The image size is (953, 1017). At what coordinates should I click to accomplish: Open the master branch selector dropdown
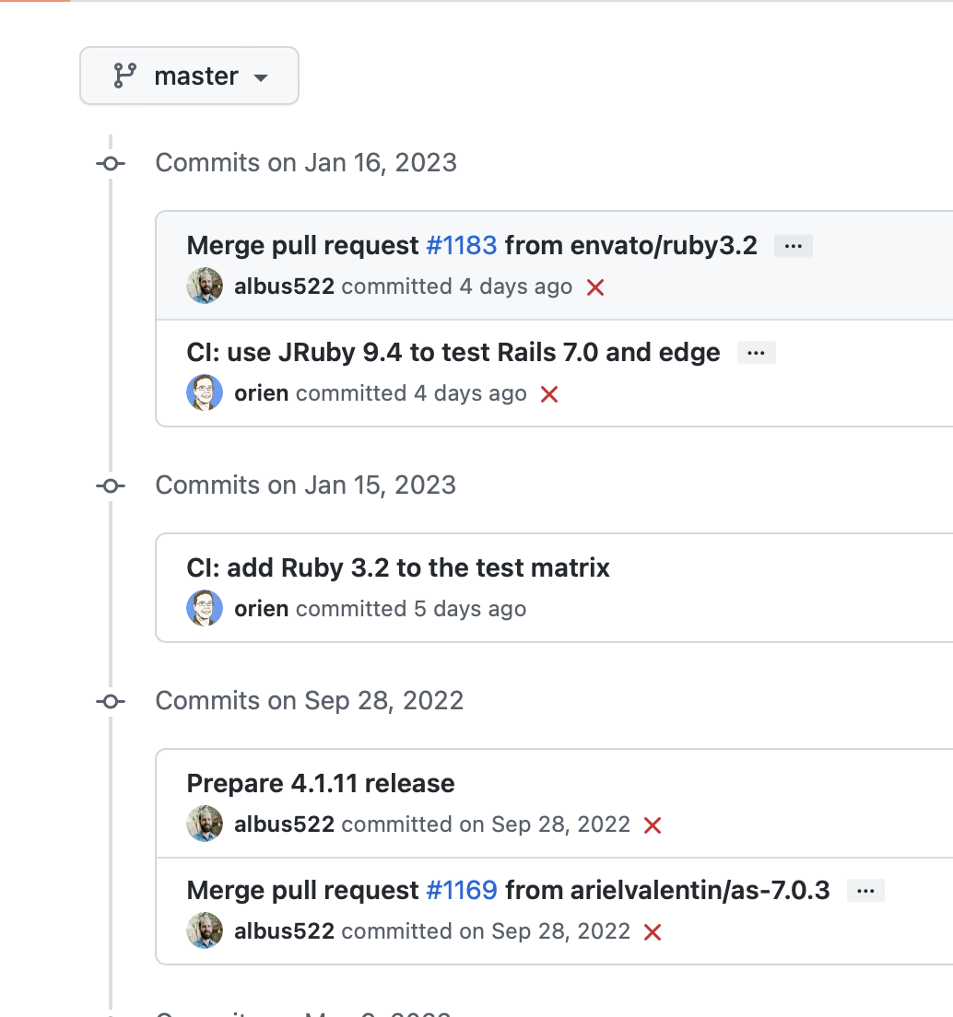coord(189,76)
